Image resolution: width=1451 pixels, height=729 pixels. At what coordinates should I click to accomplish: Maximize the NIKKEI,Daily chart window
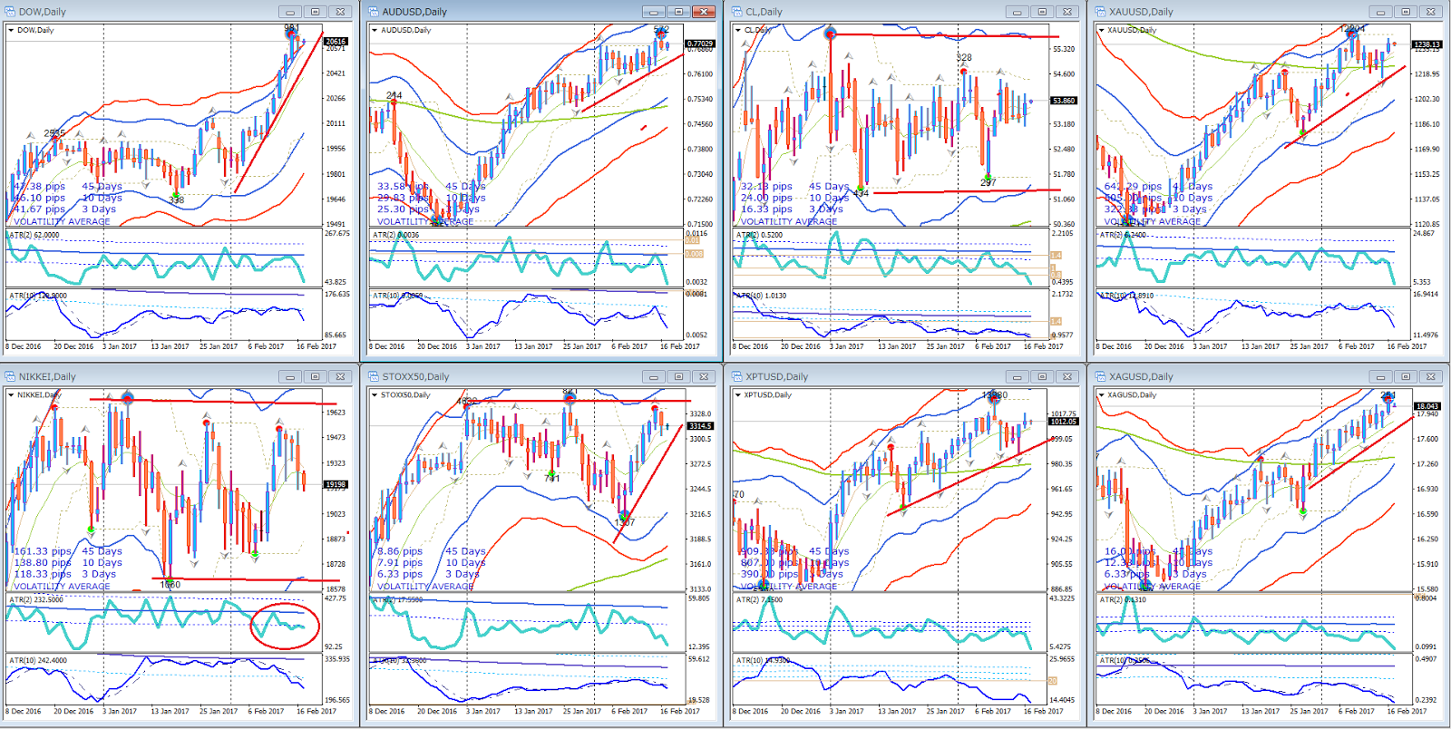click(x=315, y=376)
